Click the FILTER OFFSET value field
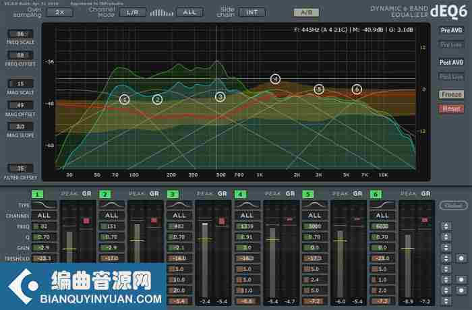The height and width of the screenshot is (310, 472). click(x=20, y=168)
